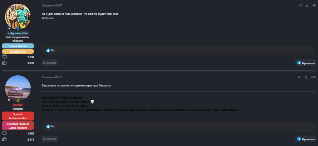The height and width of the screenshot is (146, 318).
Task: Click the @brocco mention in Oconer's signature
Action: (x=76, y=98)
